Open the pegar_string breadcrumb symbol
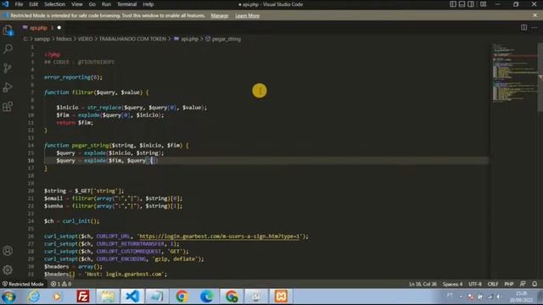The height and width of the screenshot is (305, 543). (x=223, y=39)
